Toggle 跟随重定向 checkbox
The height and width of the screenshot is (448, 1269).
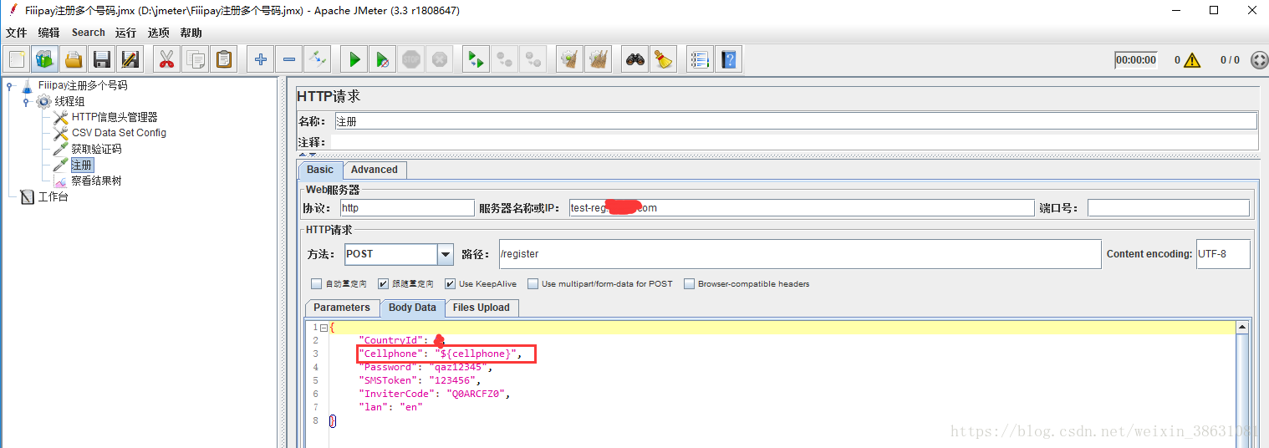383,284
